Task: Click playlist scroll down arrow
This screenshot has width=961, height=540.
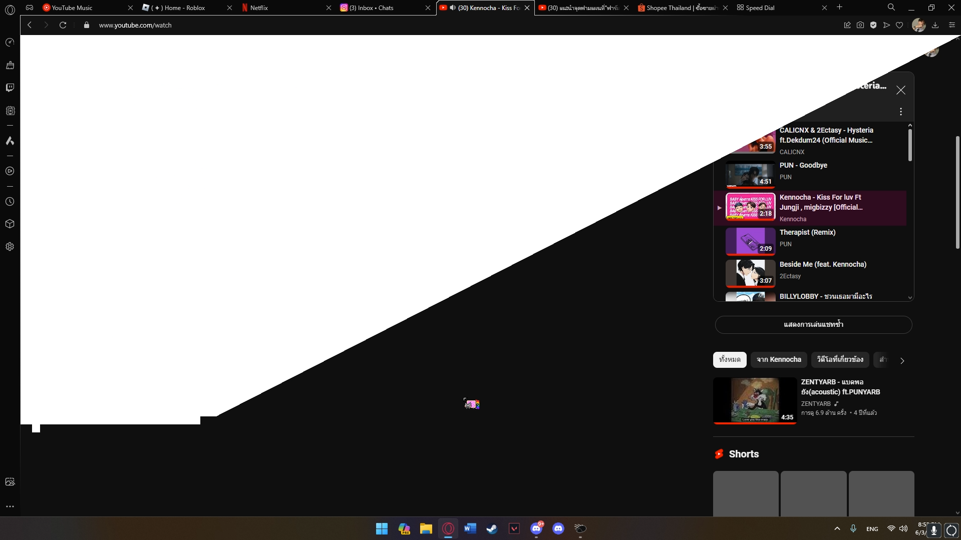Action: pos(910,298)
